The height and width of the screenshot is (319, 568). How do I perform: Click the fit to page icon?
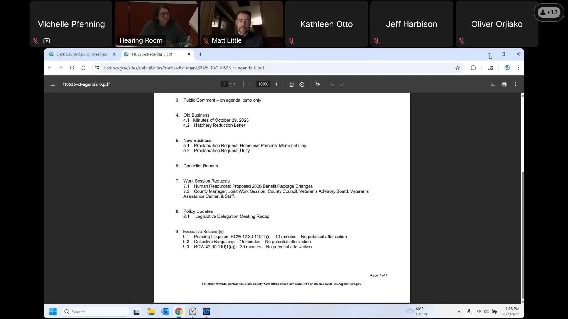(291, 84)
